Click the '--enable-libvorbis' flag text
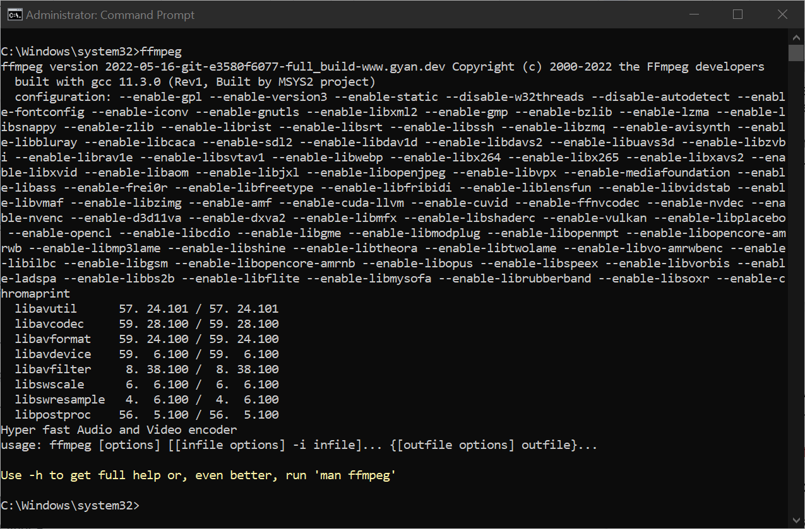 click(667, 264)
